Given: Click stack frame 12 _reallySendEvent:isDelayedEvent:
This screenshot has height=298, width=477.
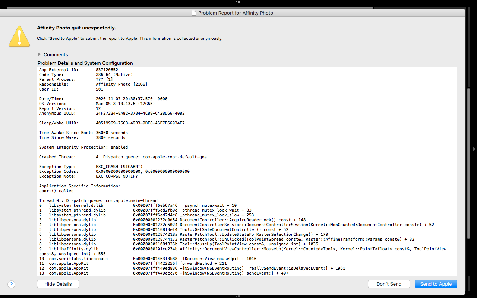Looking at the screenshot, I should pyautogui.click(x=192, y=268).
